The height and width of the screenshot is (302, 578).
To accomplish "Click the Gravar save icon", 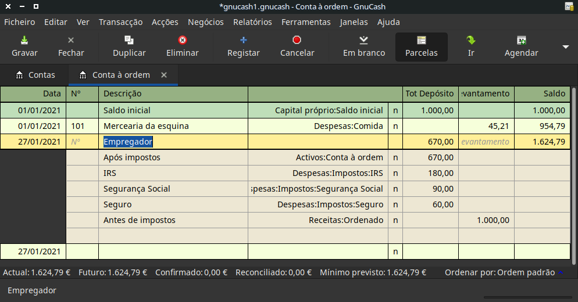I will click(x=24, y=41).
